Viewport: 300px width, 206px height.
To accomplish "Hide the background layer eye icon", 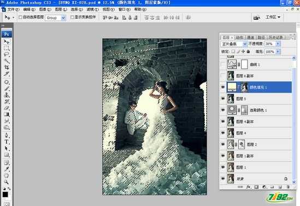I will point(223,179).
